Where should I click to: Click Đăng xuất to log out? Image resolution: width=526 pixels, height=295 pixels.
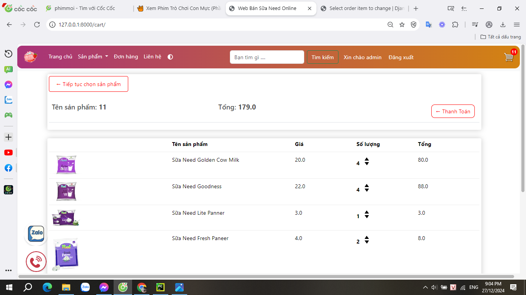[401, 57]
